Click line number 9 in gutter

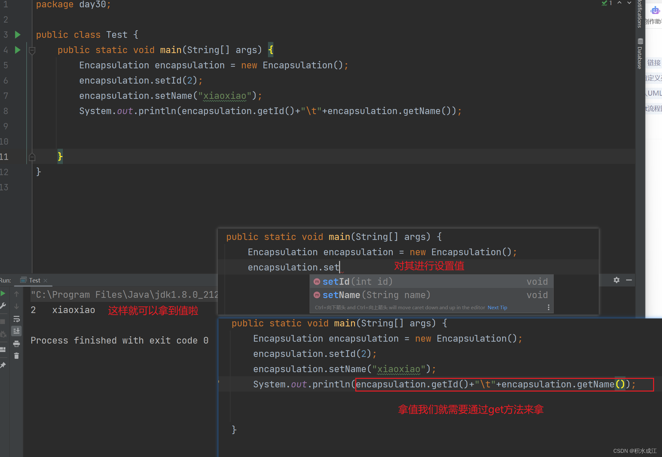click(5, 126)
